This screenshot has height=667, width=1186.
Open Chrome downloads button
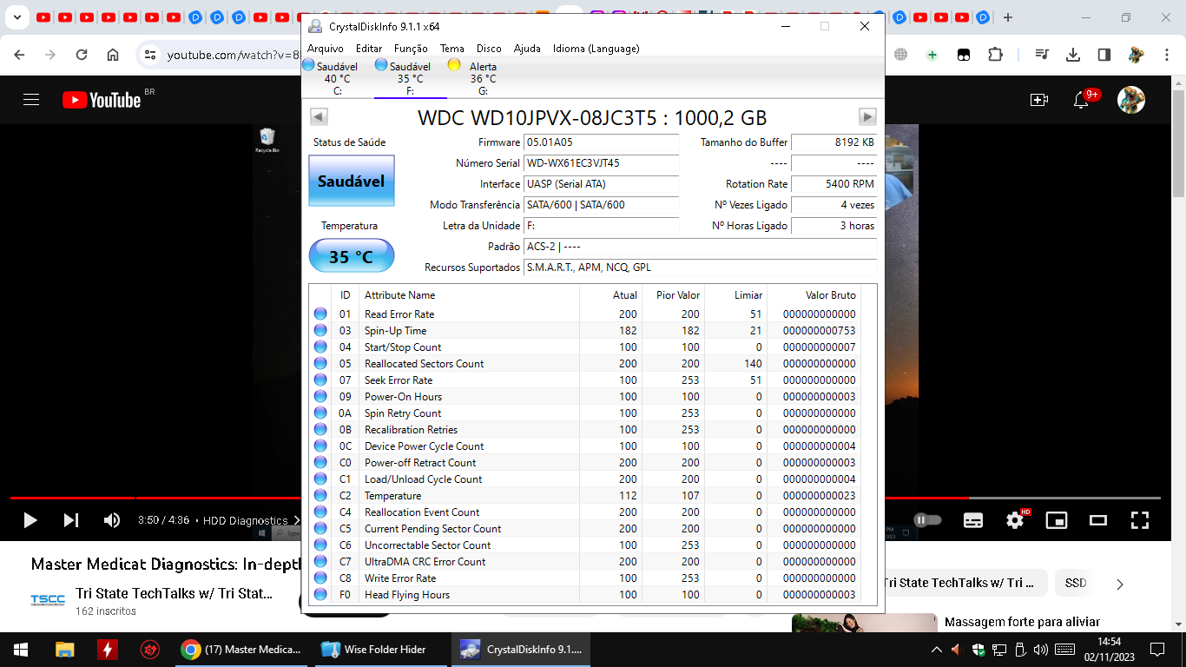(x=1073, y=55)
